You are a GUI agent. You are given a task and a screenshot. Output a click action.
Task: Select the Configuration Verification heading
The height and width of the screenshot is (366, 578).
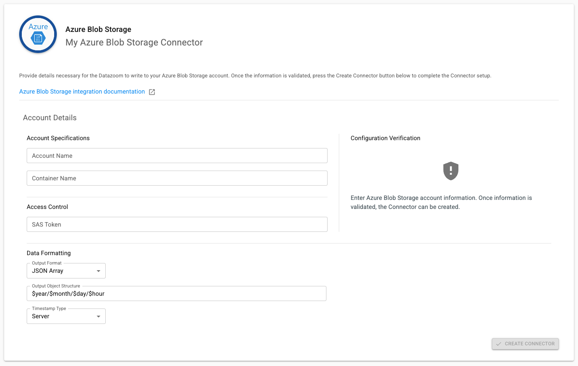(385, 138)
